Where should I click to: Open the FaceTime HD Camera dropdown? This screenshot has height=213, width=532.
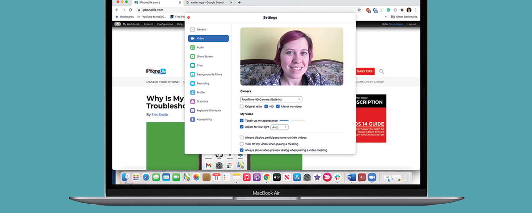[271, 99]
